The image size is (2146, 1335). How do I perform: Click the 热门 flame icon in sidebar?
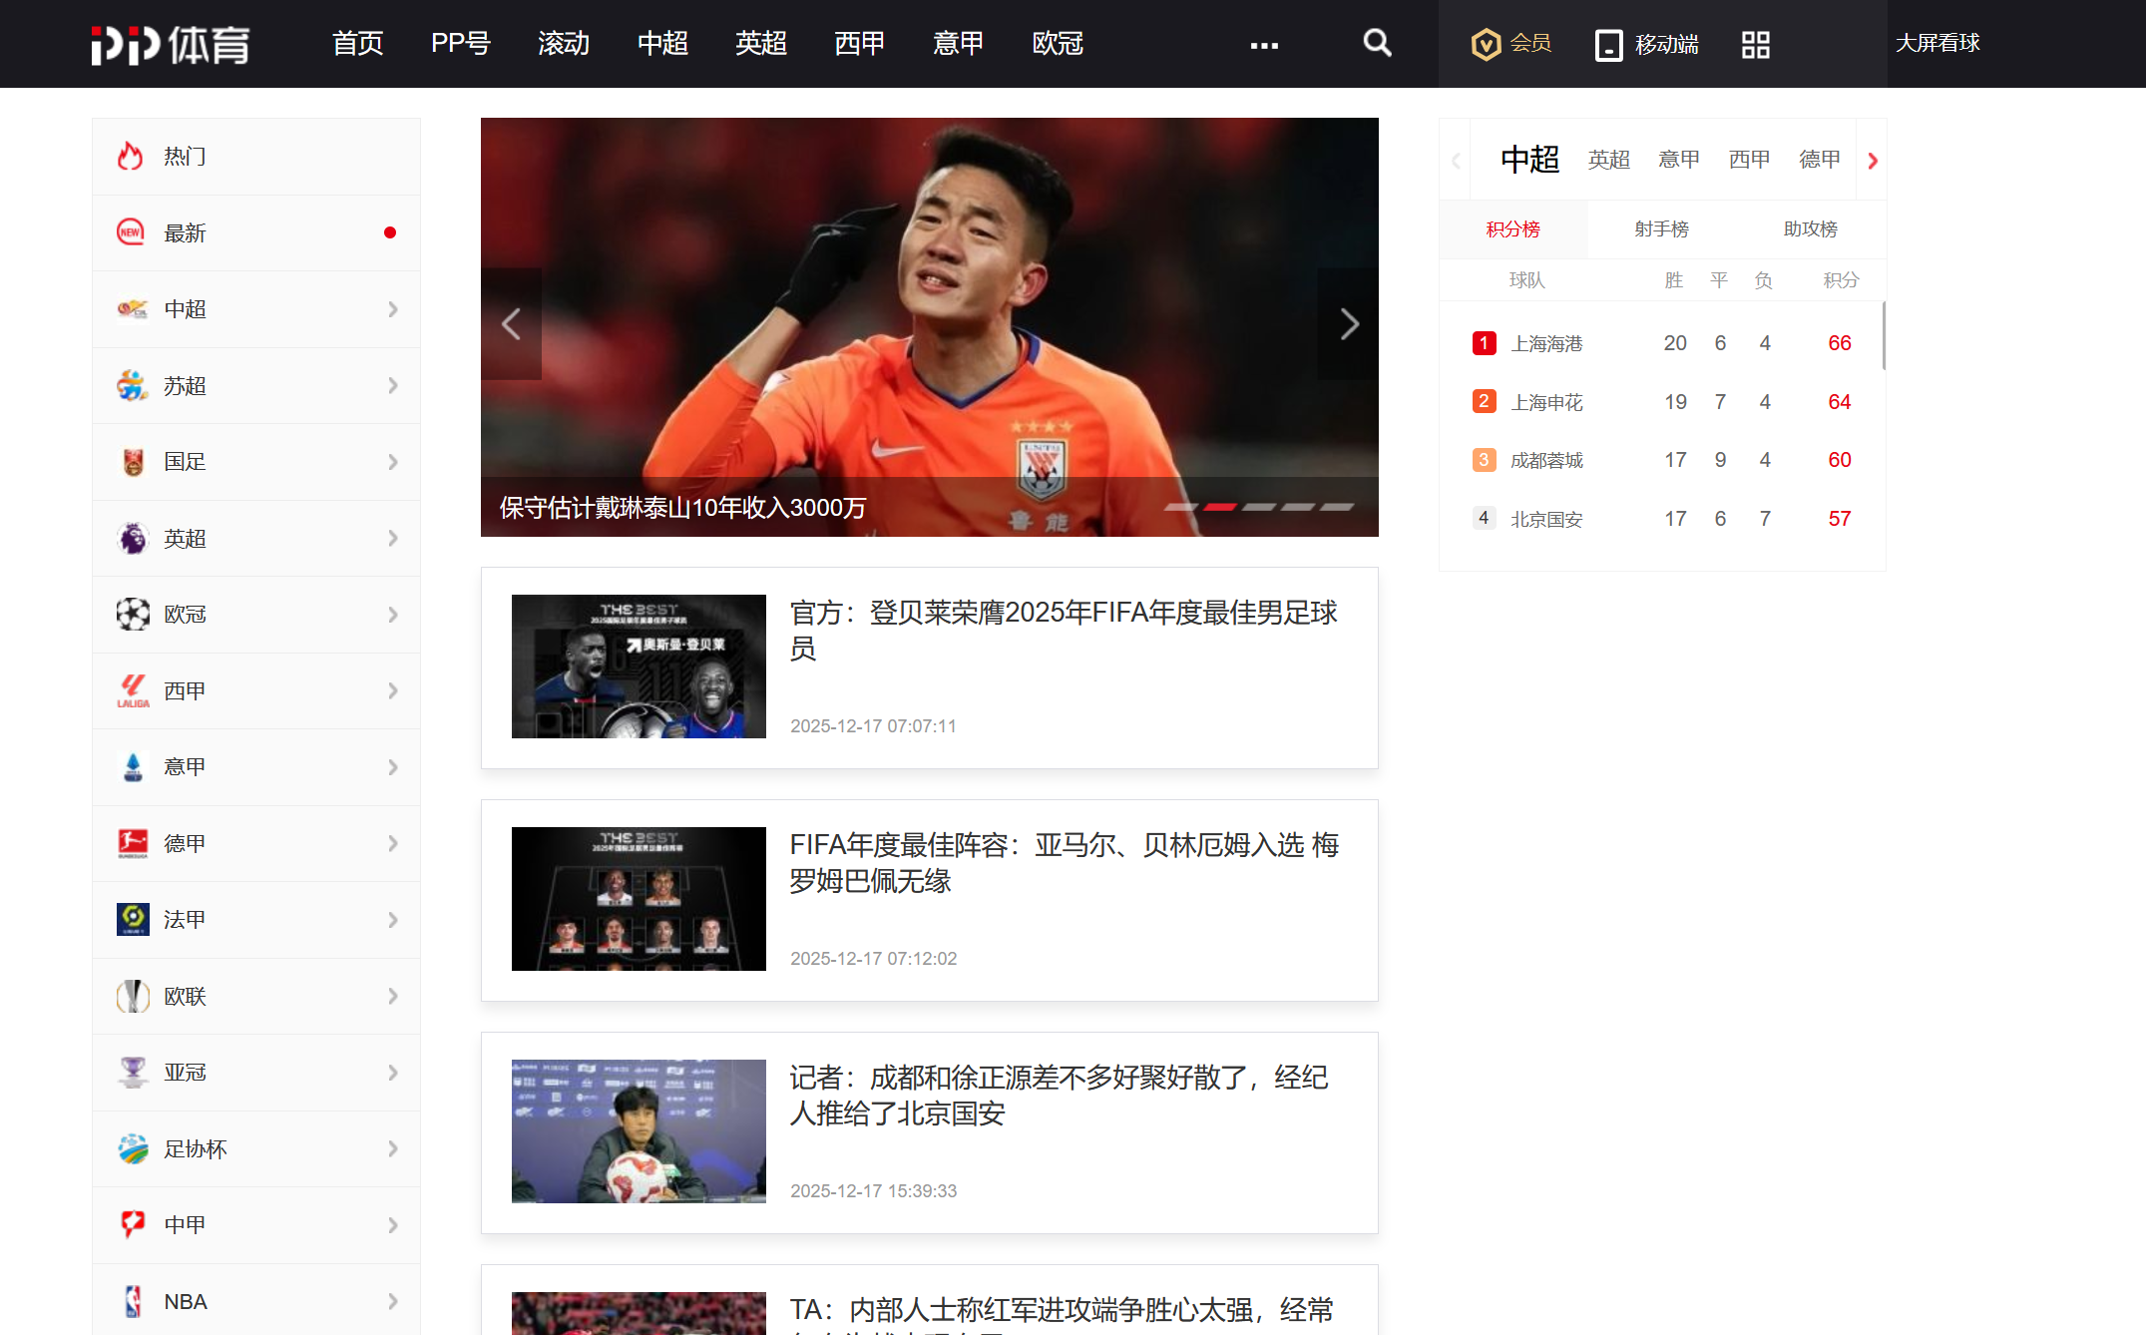pos(131,157)
